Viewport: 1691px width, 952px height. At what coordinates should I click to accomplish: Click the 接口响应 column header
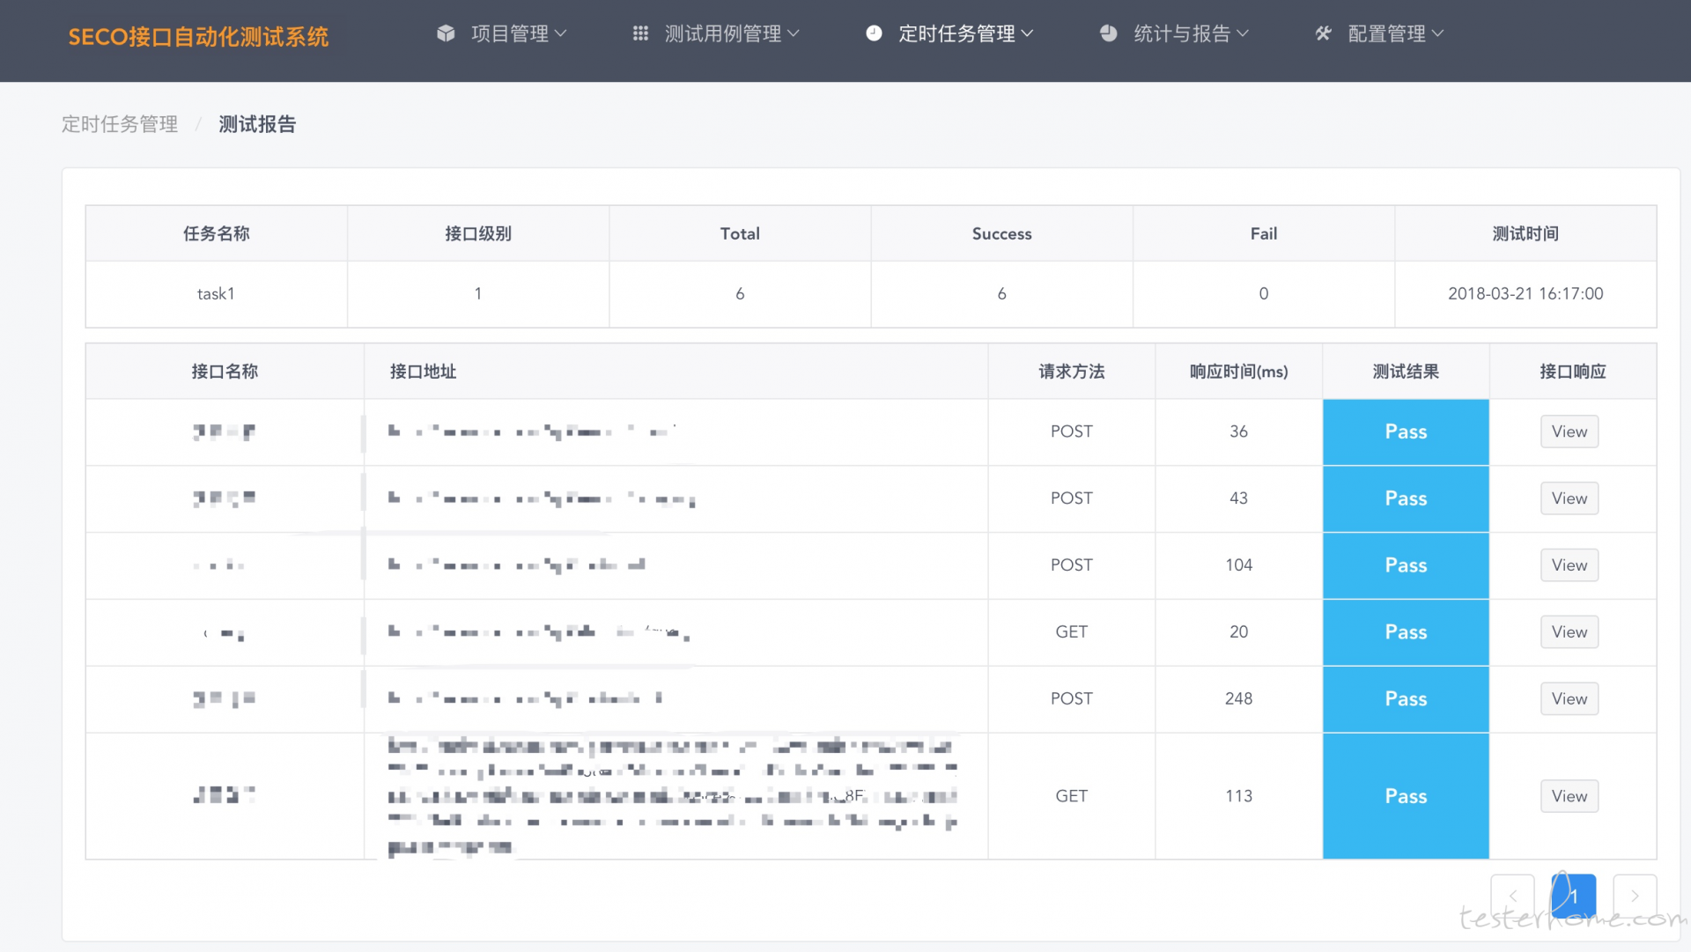(x=1573, y=372)
